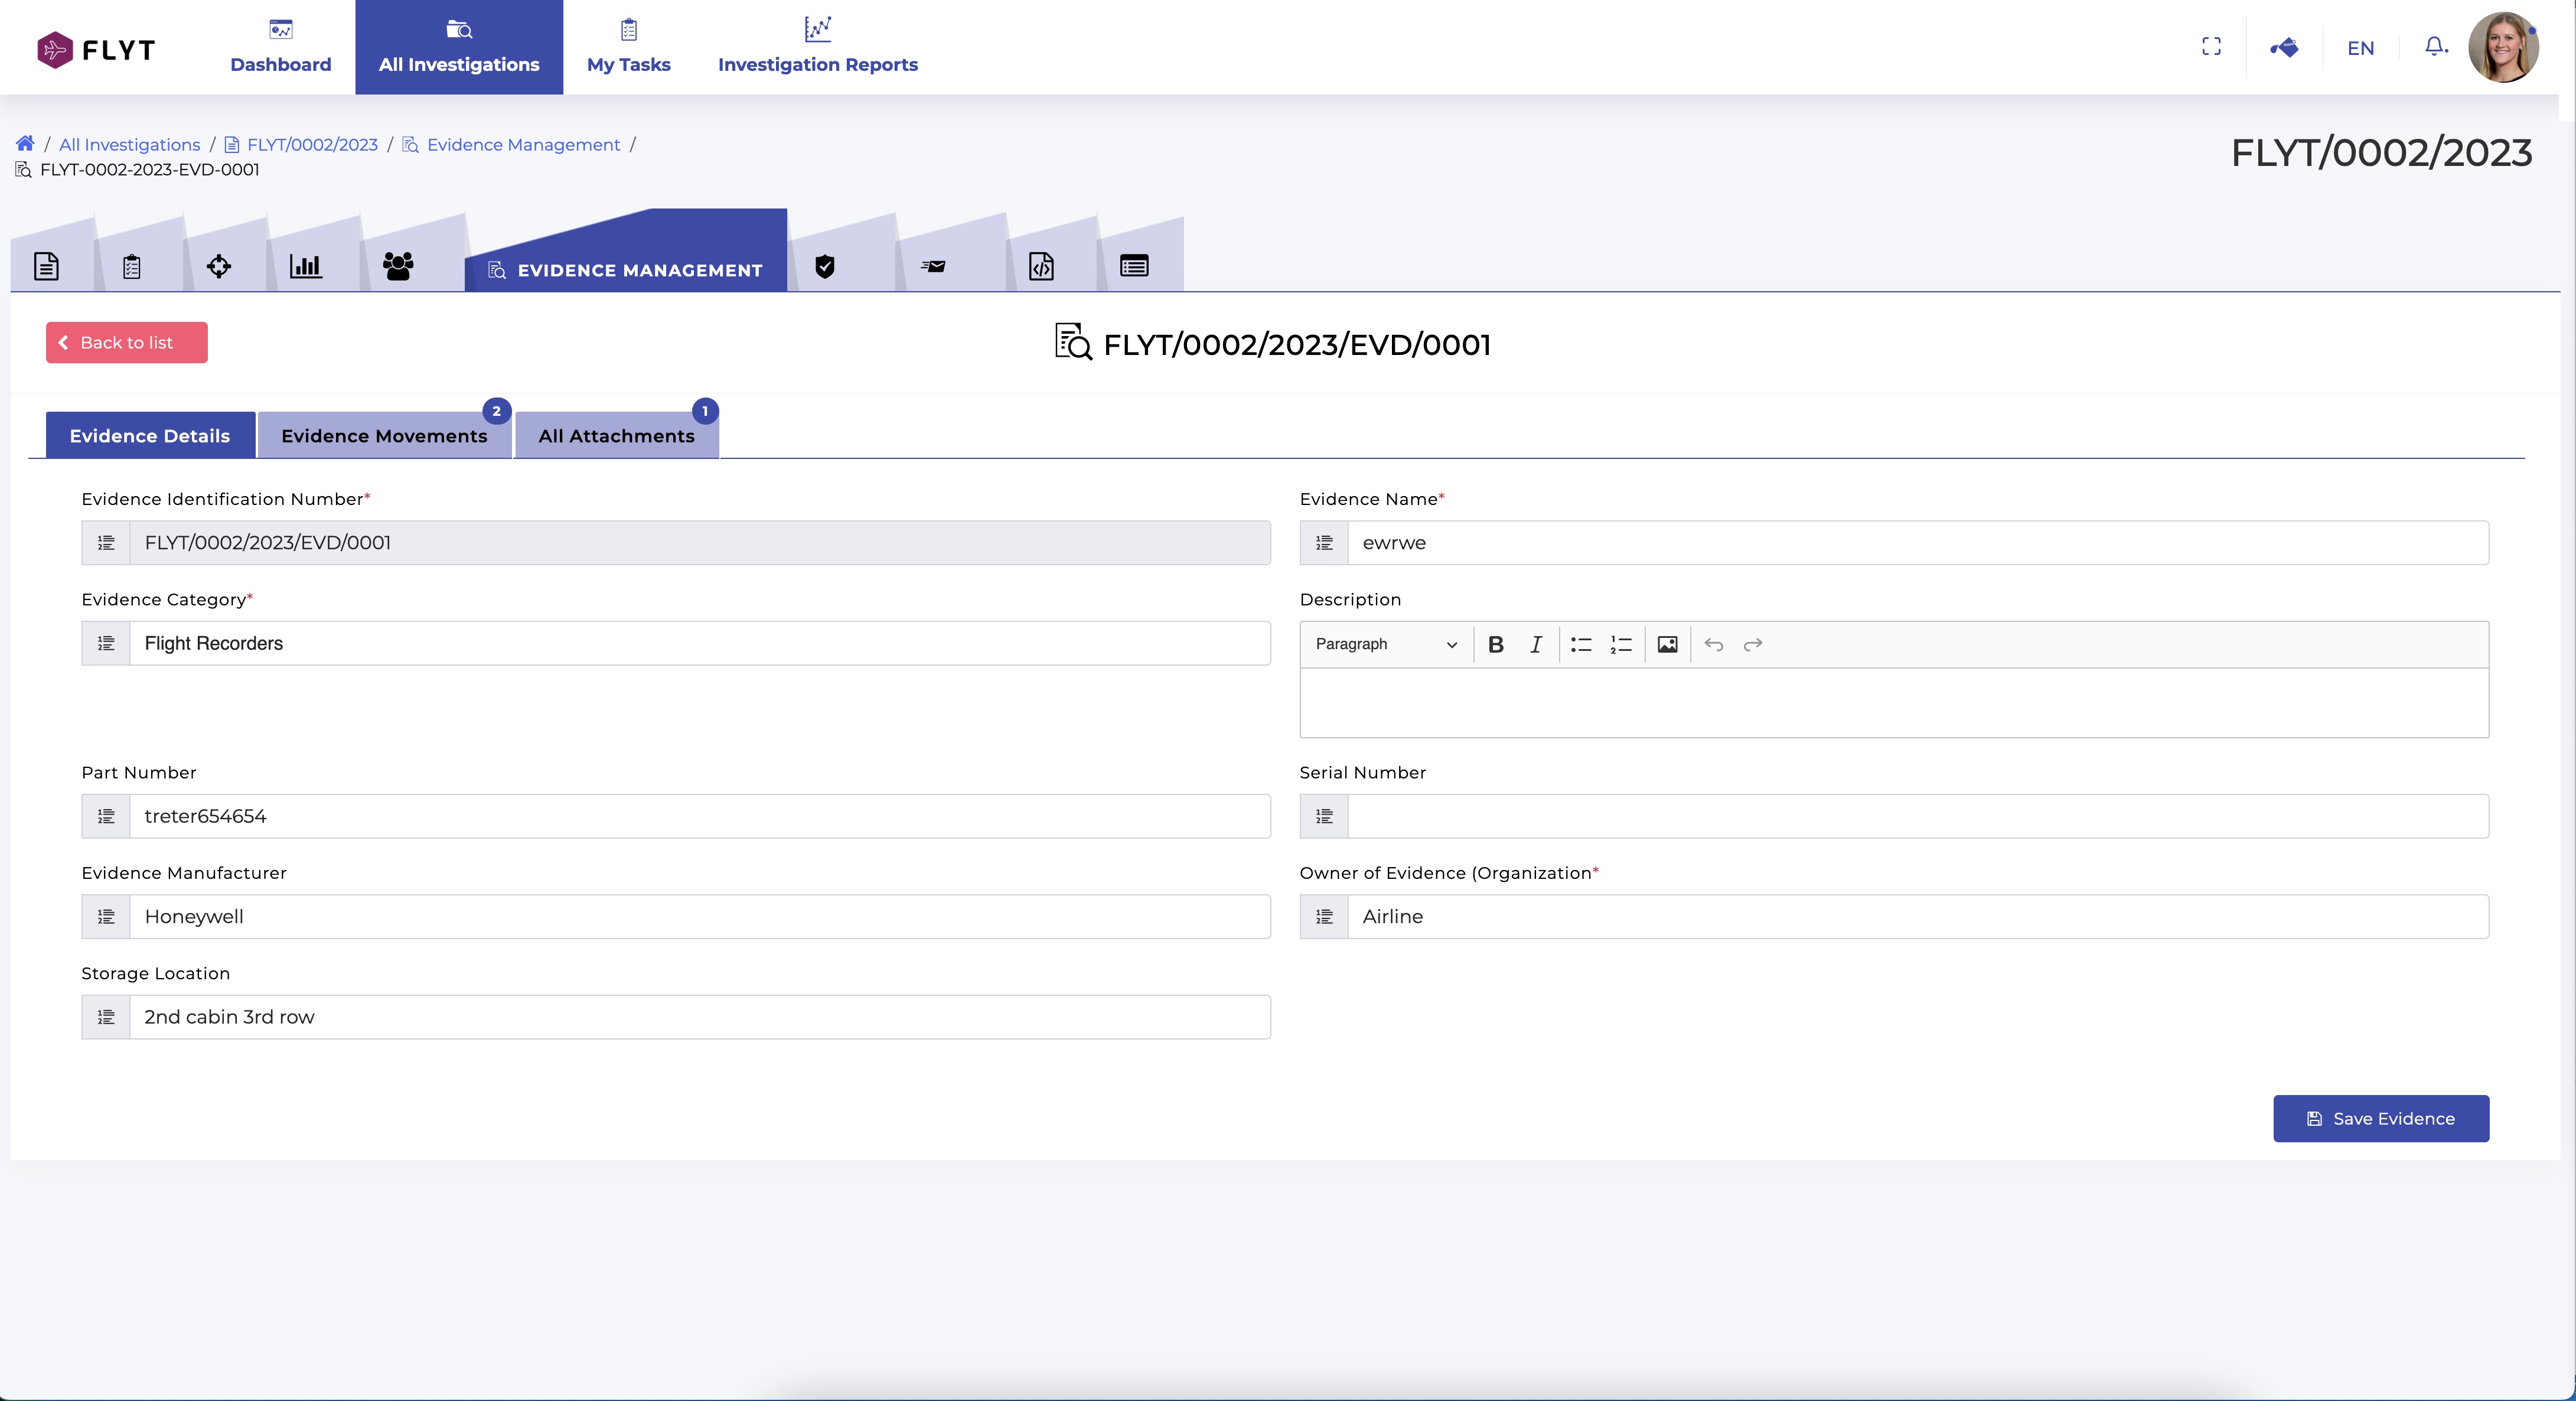Image resolution: width=2576 pixels, height=1401 pixels.
Task: Switch to Evidence Movements tab
Action: pos(384,436)
